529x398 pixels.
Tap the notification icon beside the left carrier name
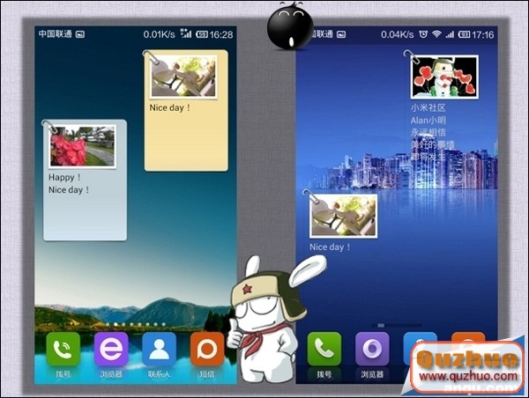(80, 34)
